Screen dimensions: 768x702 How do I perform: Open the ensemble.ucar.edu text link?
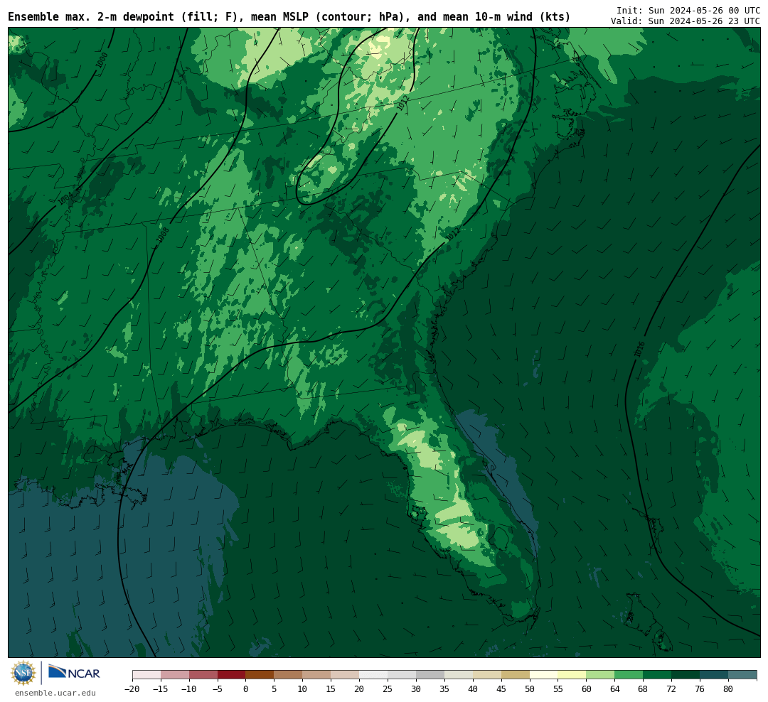coord(55,693)
